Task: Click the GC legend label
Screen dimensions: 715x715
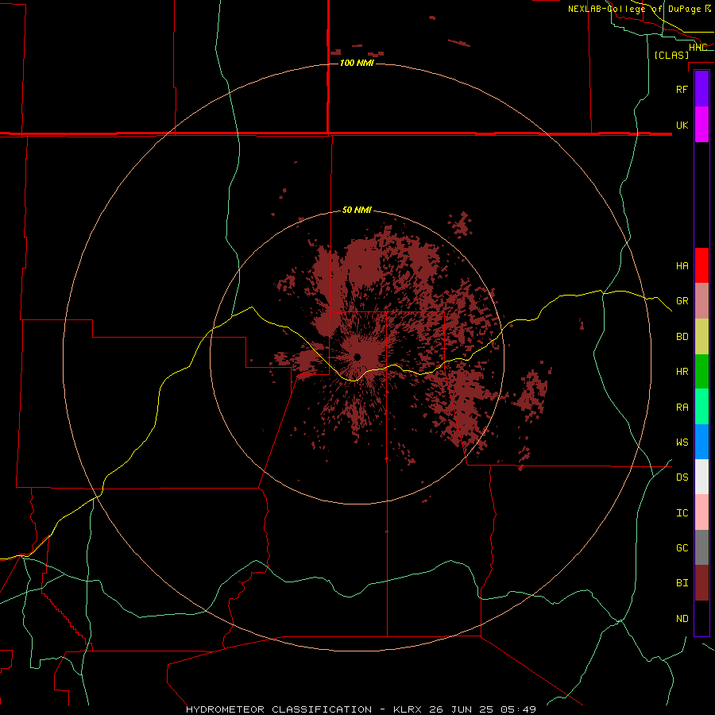Action: [682, 548]
